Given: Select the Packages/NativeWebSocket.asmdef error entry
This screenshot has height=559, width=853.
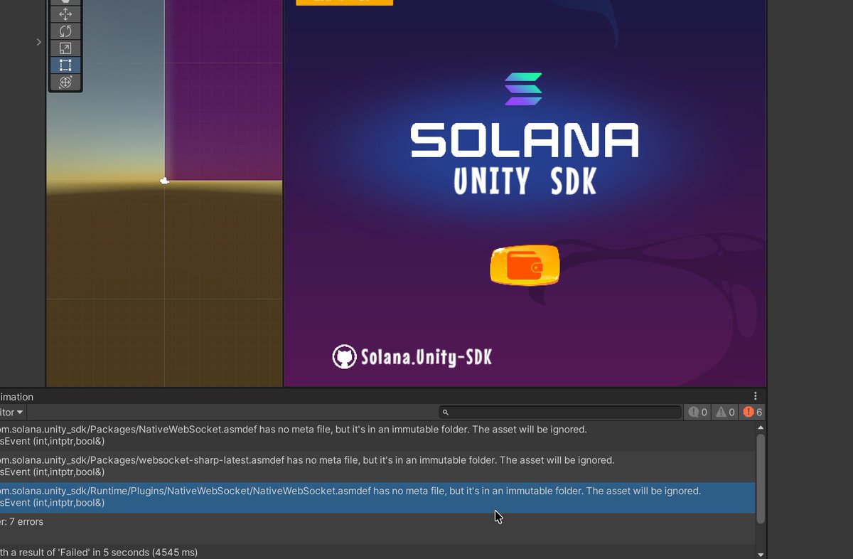Looking at the screenshot, I should click(377, 436).
